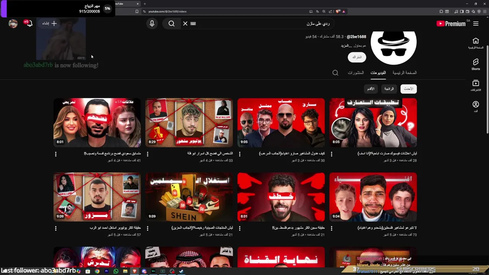
Task: Select the الأحدث (Latest) filter chip
Action: point(408,89)
